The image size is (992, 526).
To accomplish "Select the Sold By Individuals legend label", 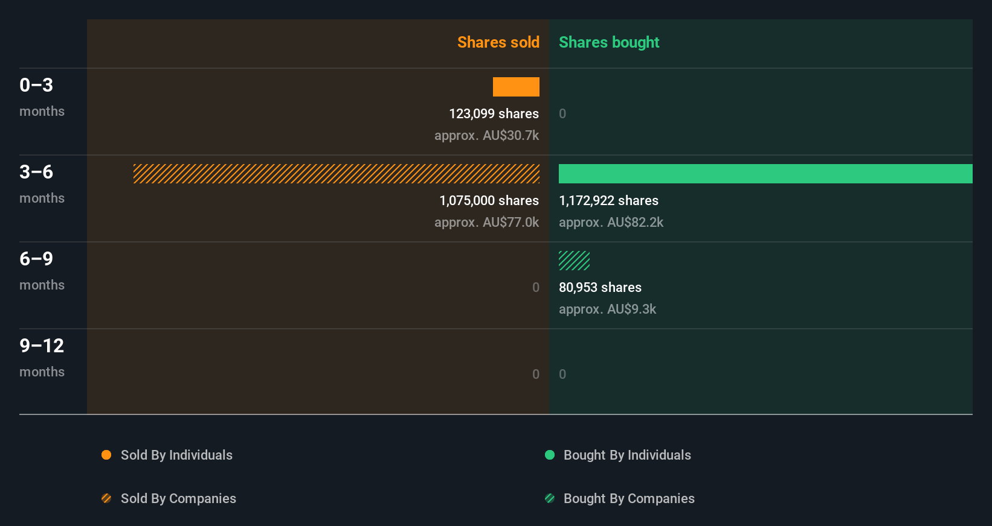I will pos(176,455).
